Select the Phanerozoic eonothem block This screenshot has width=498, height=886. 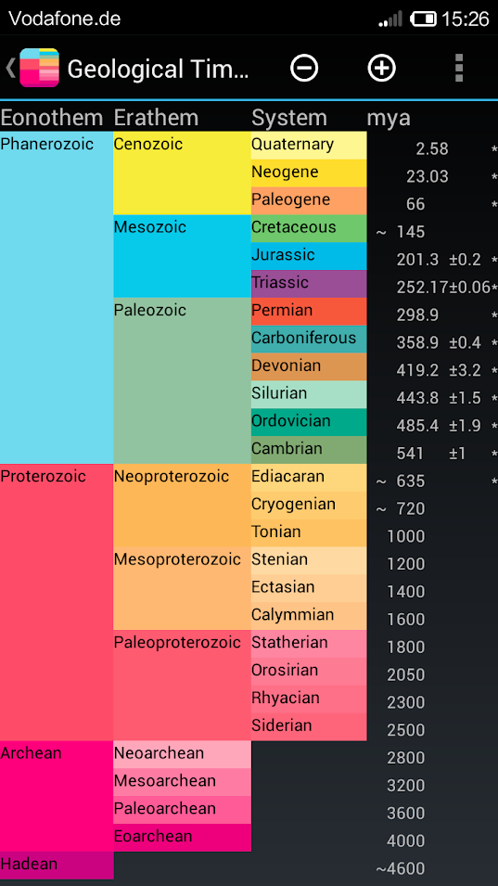pos(57,297)
